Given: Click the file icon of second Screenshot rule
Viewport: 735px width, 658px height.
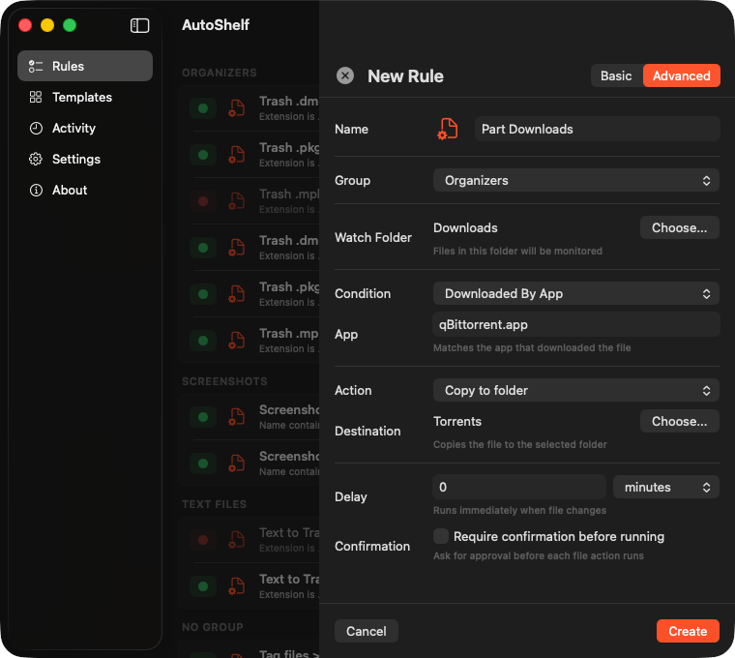Looking at the screenshot, I should tap(237, 464).
